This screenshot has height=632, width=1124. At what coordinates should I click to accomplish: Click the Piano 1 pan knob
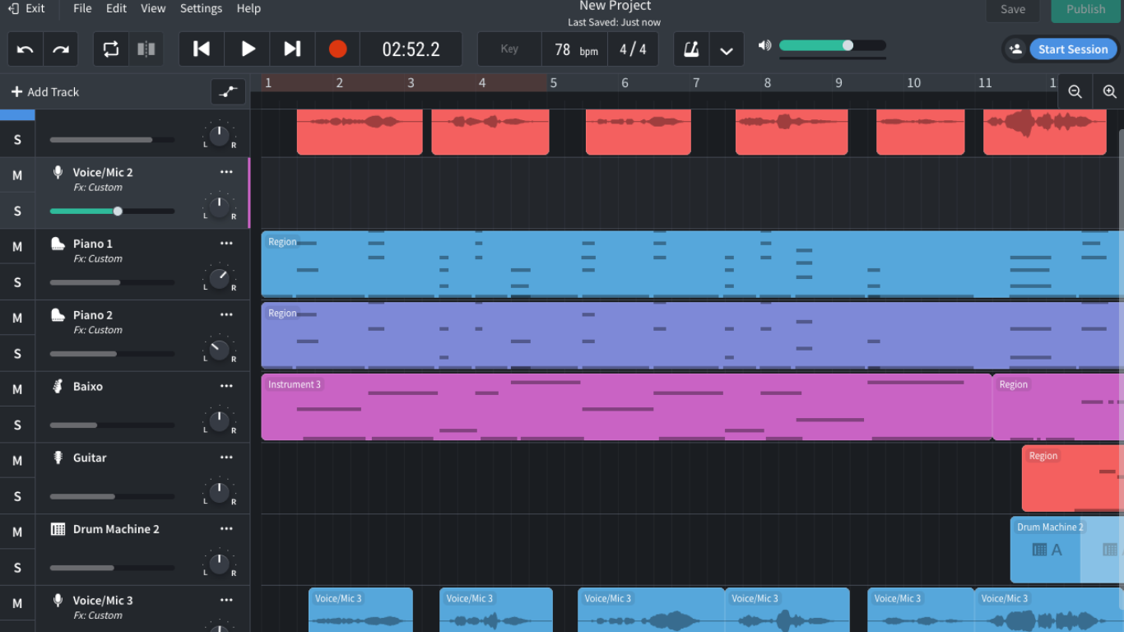point(219,278)
